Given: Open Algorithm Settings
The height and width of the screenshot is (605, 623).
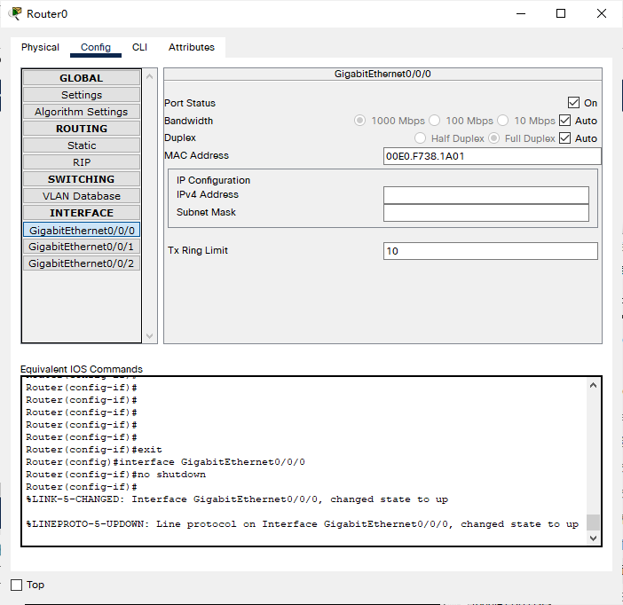Looking at the screenshot, I should [x=82, y=112].
